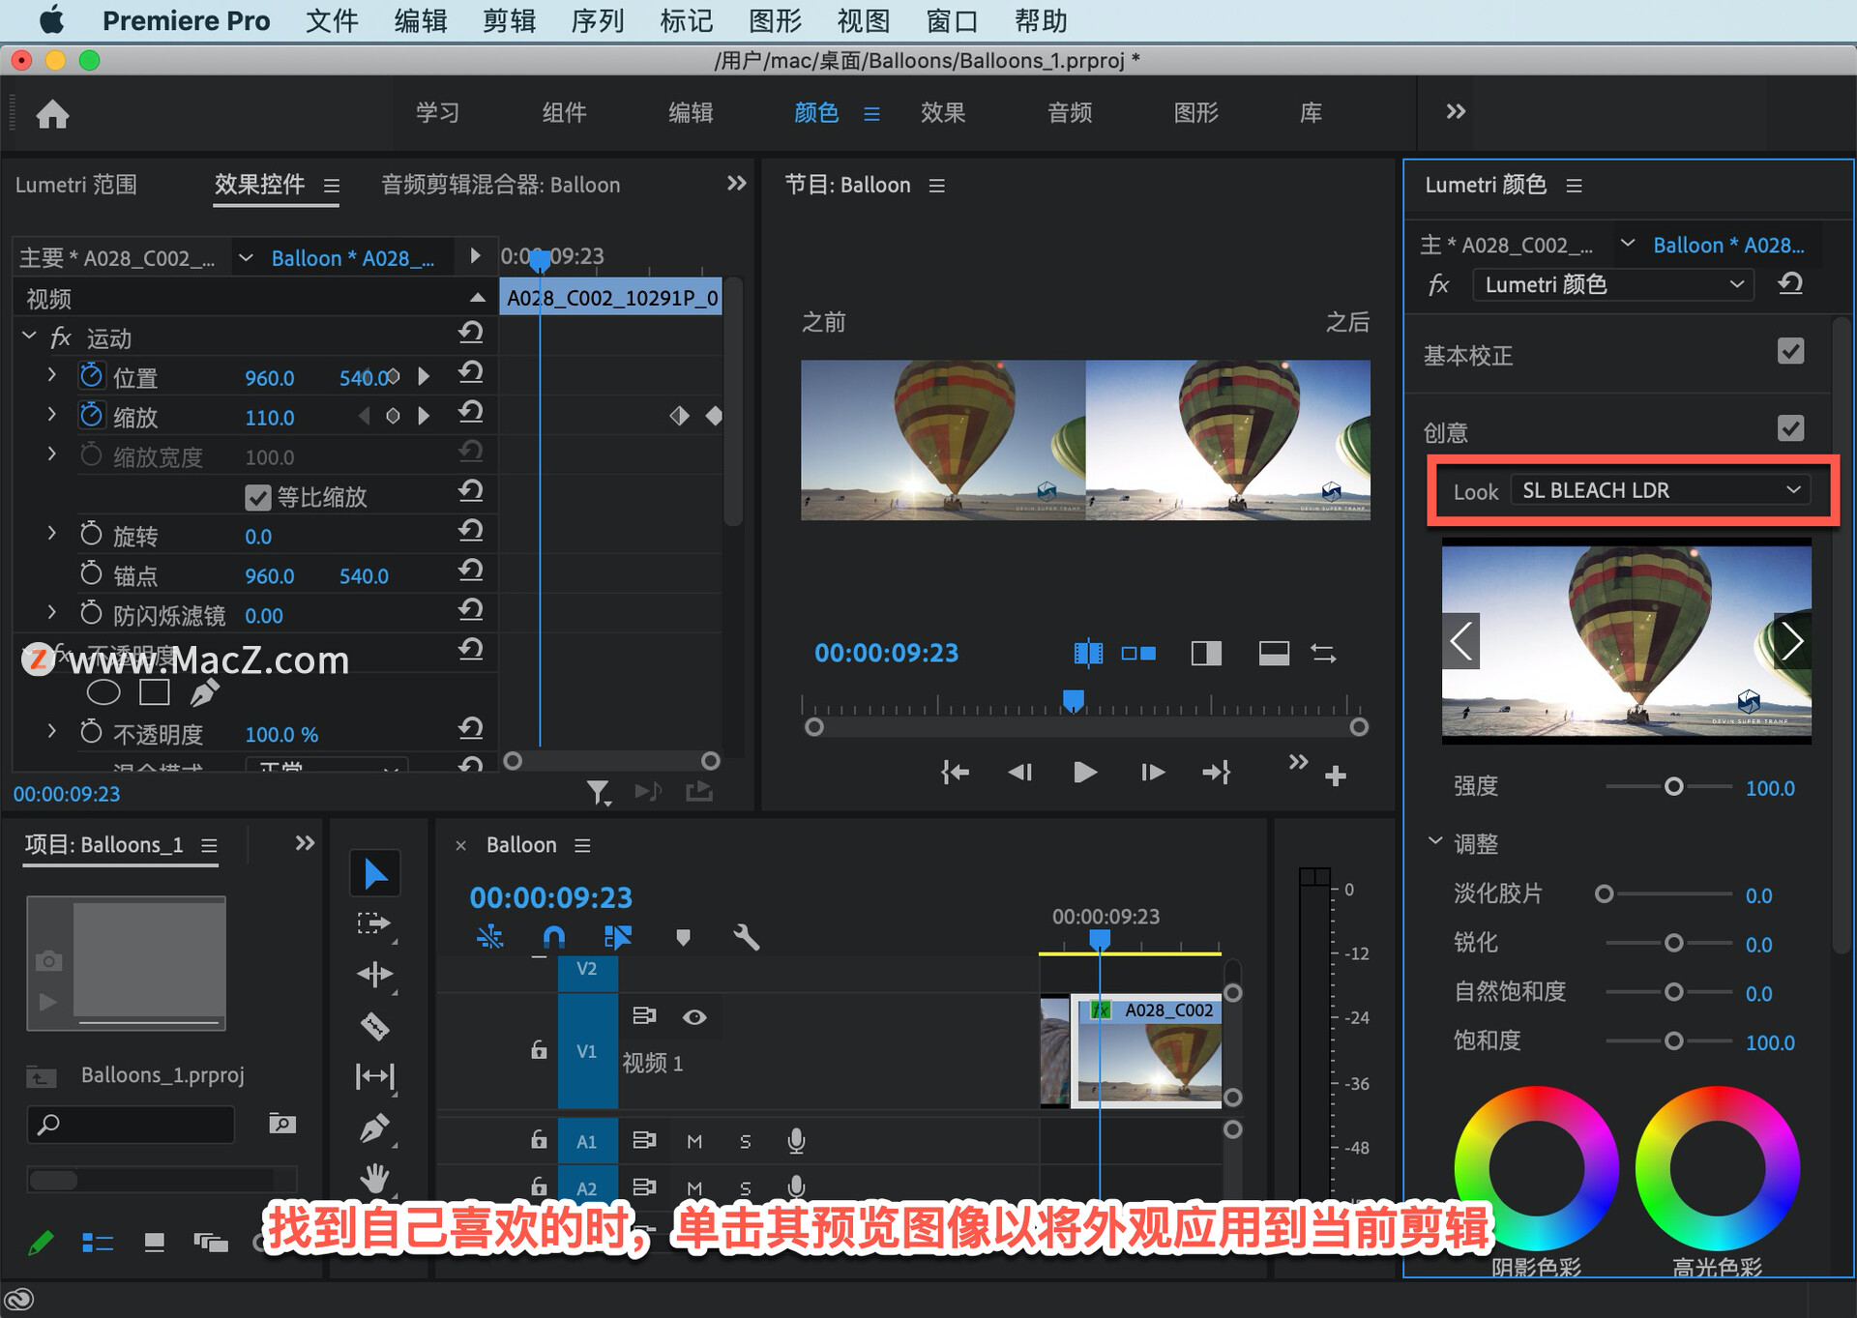Solo audio track A1

pyautogui.click(x=745, y=1141)
